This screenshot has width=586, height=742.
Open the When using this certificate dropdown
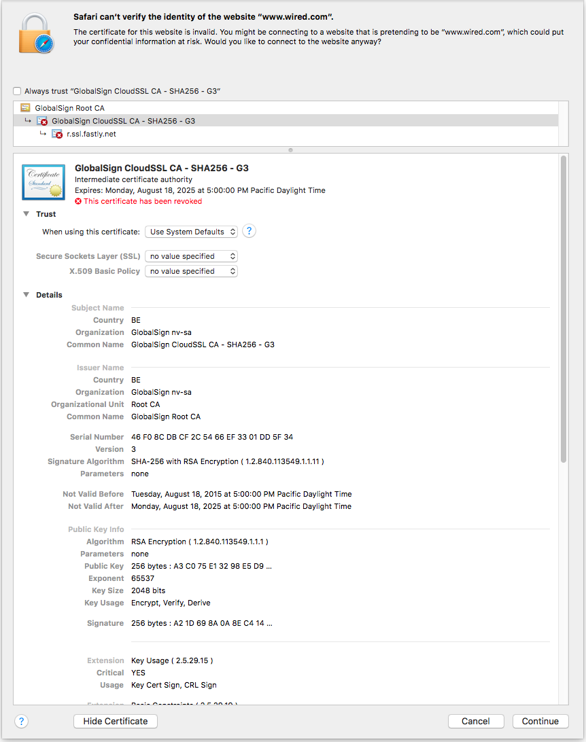pos(191,232)
